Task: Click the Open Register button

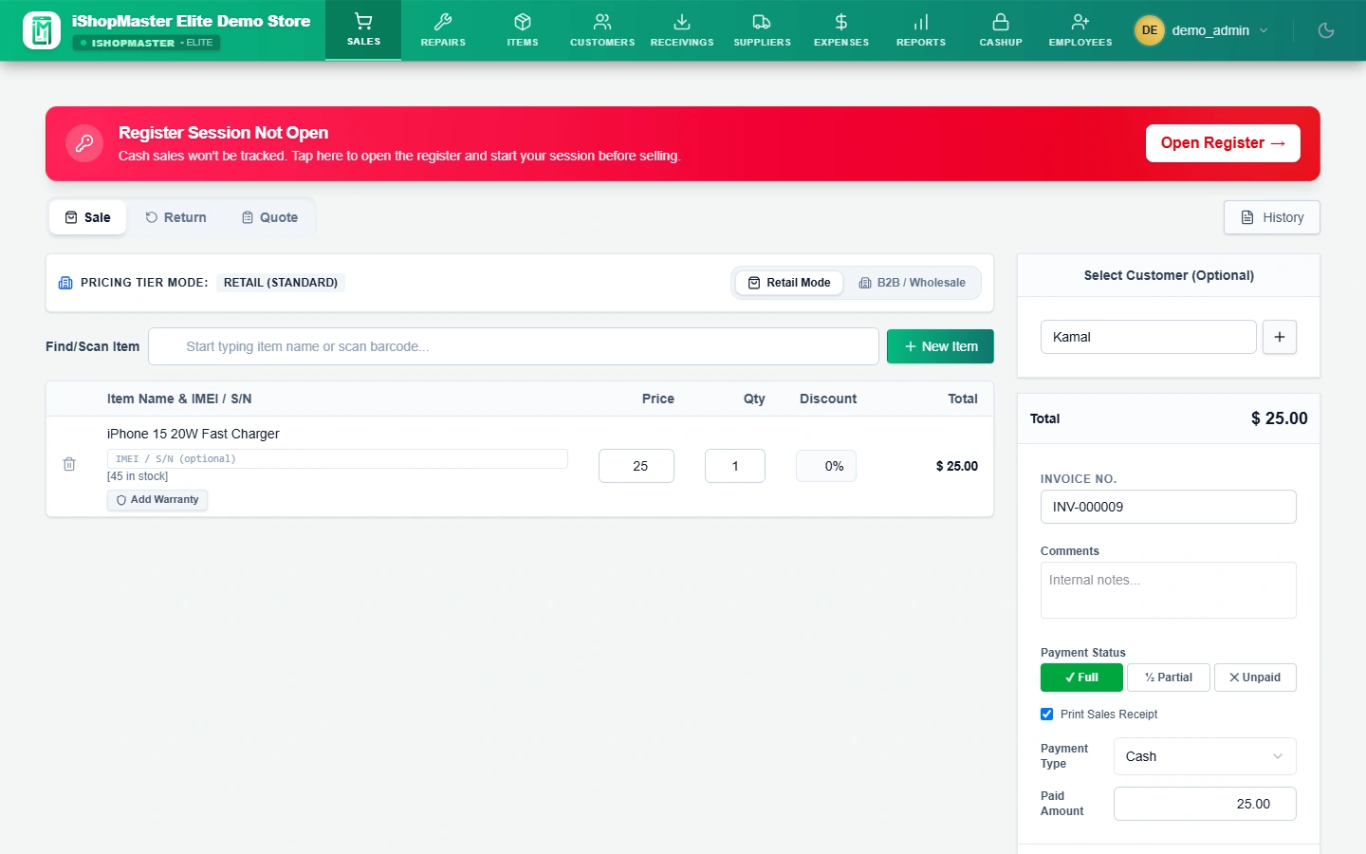Action: click(1223, 143)
